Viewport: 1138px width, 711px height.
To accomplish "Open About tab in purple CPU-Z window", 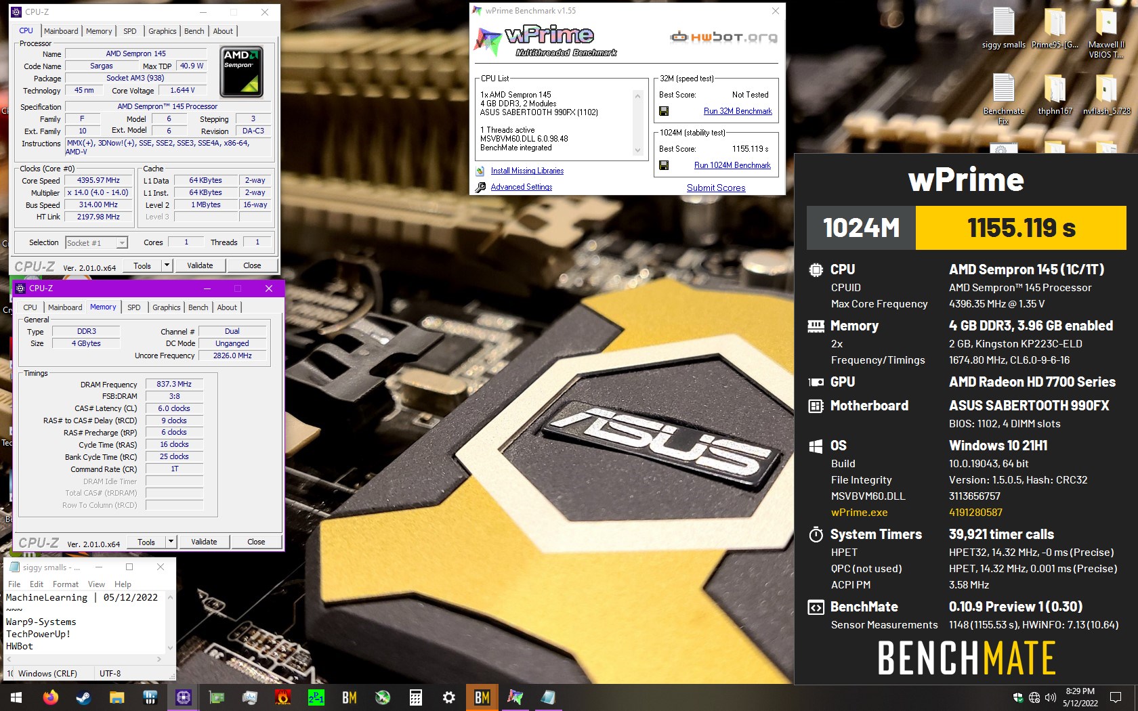I will 227,307.
